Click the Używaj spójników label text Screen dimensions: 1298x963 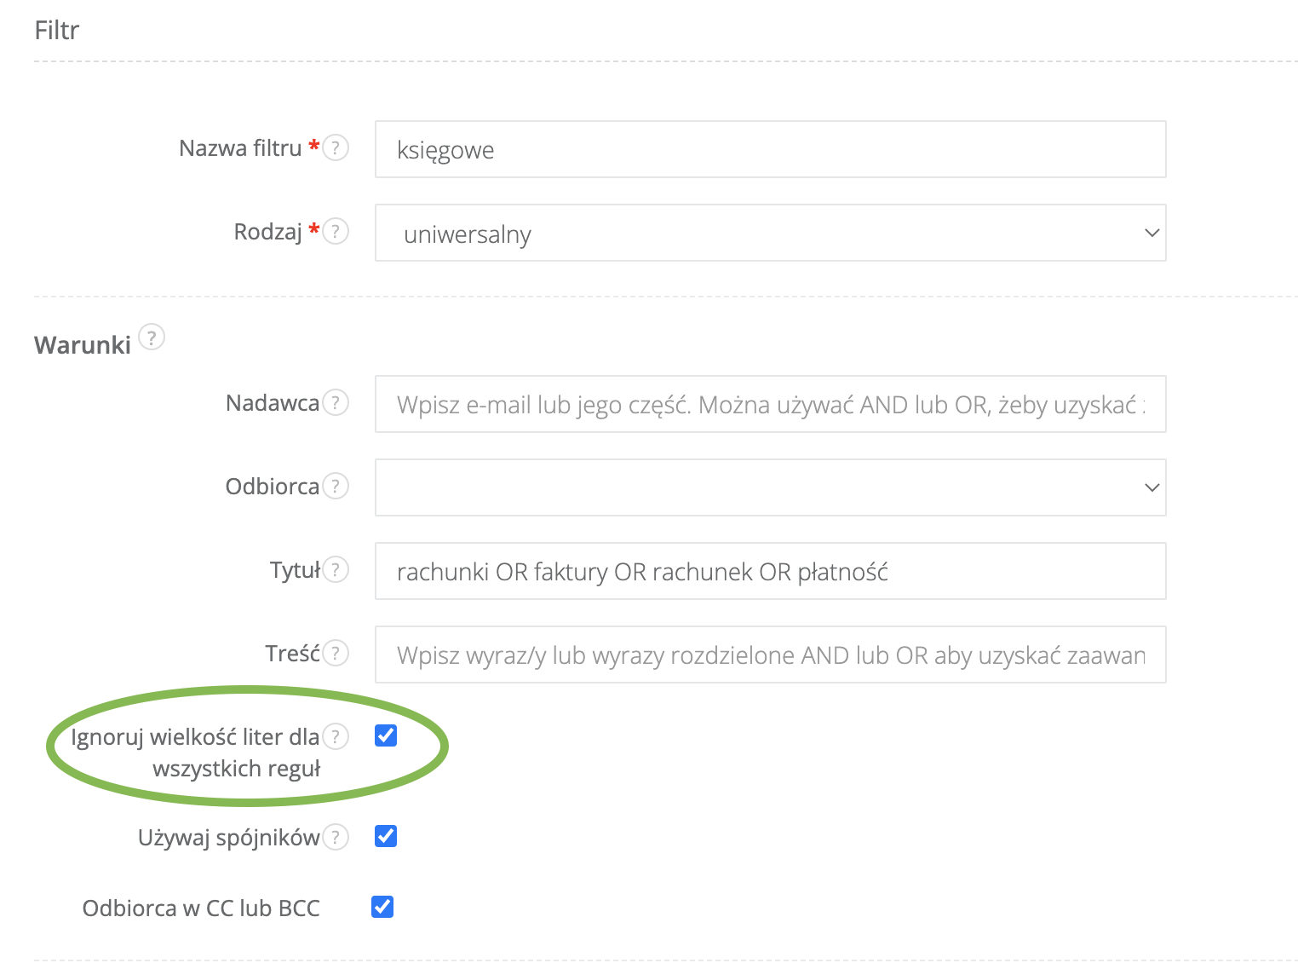click(x=228, y=838)
